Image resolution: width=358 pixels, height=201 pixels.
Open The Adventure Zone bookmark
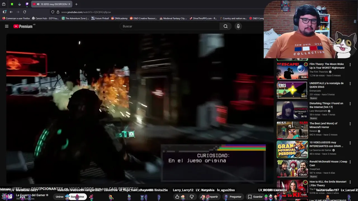pyautogui.click(x=75, y=18)
